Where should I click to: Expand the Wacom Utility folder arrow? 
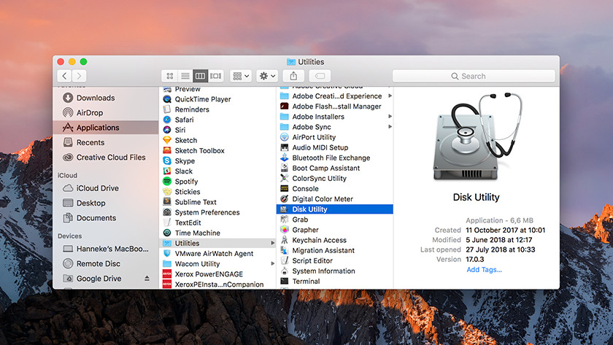pyautogui.click(x=272, y=264)
